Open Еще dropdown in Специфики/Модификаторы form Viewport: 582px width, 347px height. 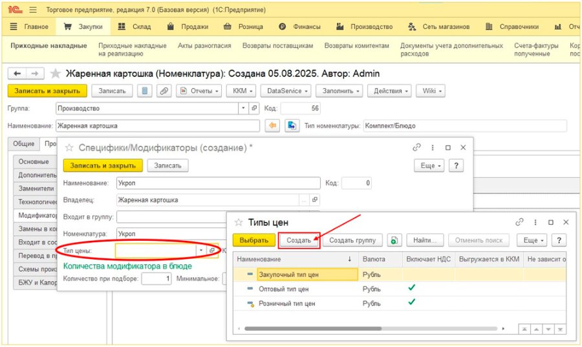(x=429, y=166)
